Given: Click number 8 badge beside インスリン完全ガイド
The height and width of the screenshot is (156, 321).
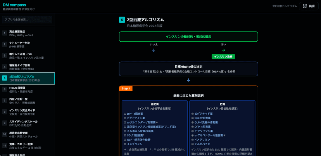Looking at the screenshot, I should coord(5,112).
